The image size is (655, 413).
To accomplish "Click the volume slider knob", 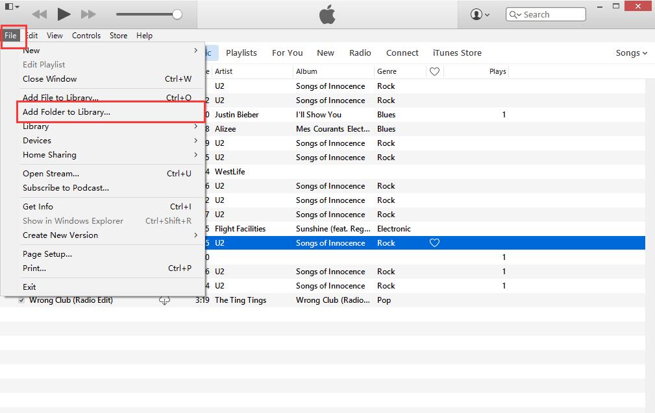I will (177, 14).
